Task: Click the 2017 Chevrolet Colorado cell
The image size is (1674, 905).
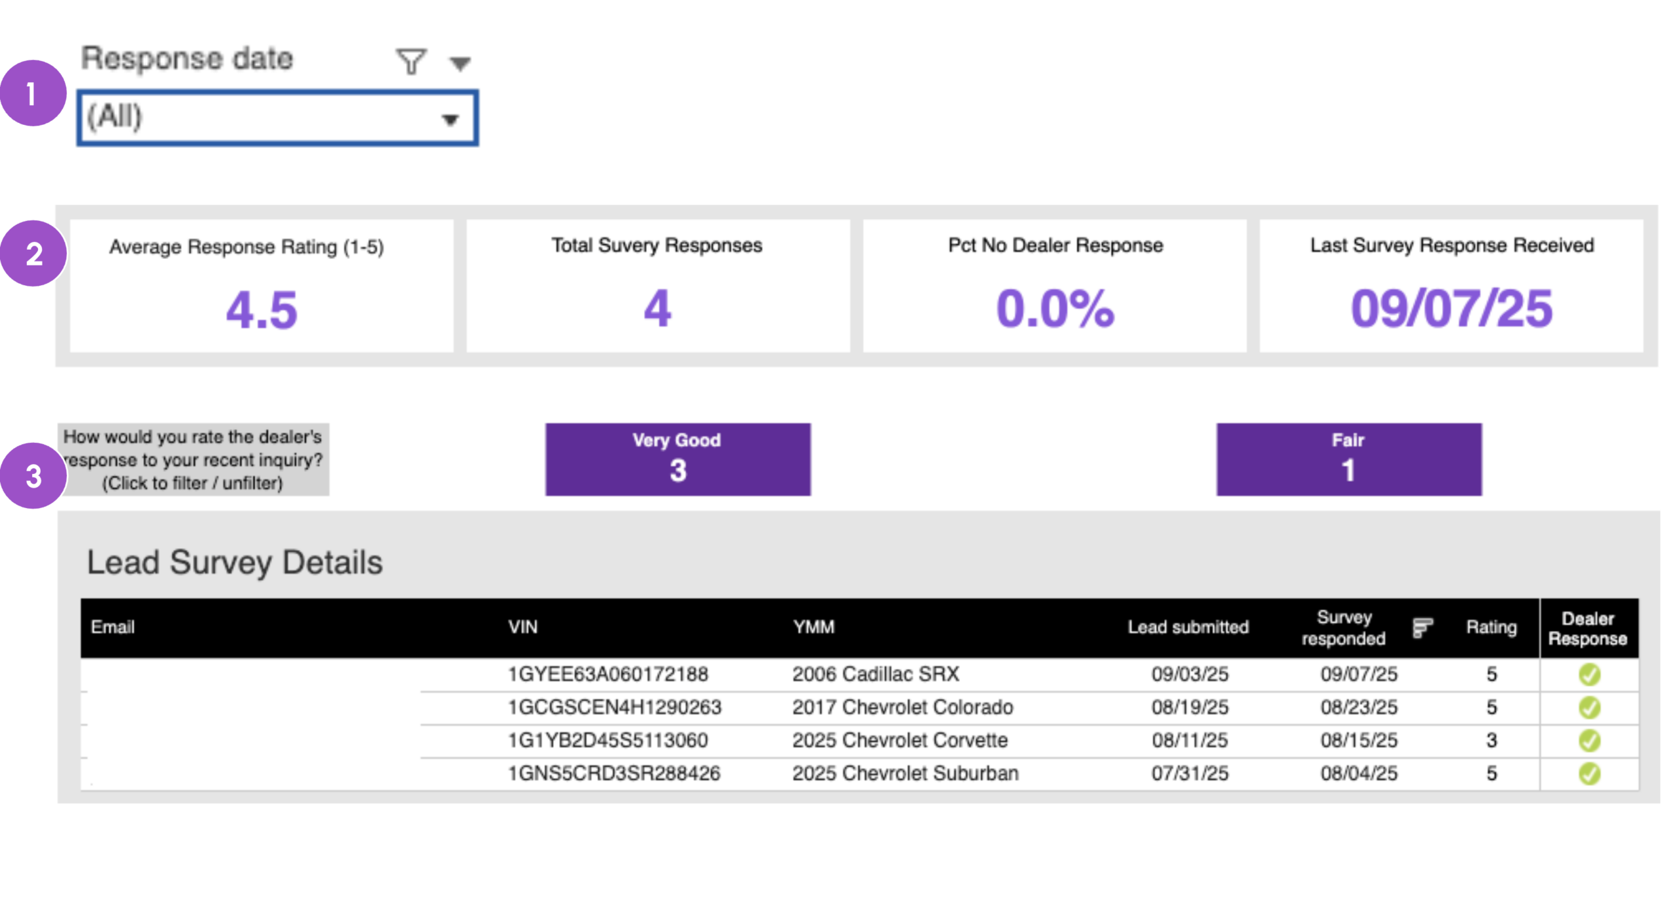Action: (x=902, y=708)
